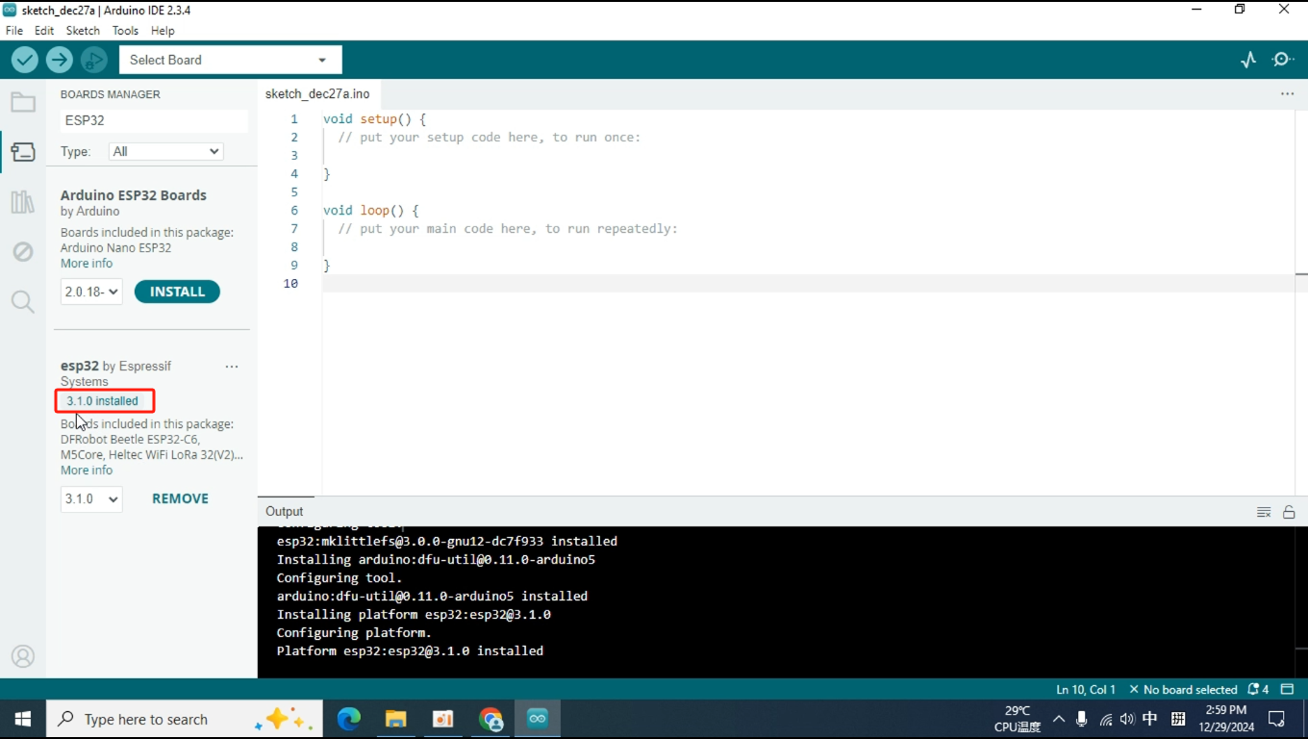Click the Output panel title
Screen dimensions: 1308x739
[285, 512]
